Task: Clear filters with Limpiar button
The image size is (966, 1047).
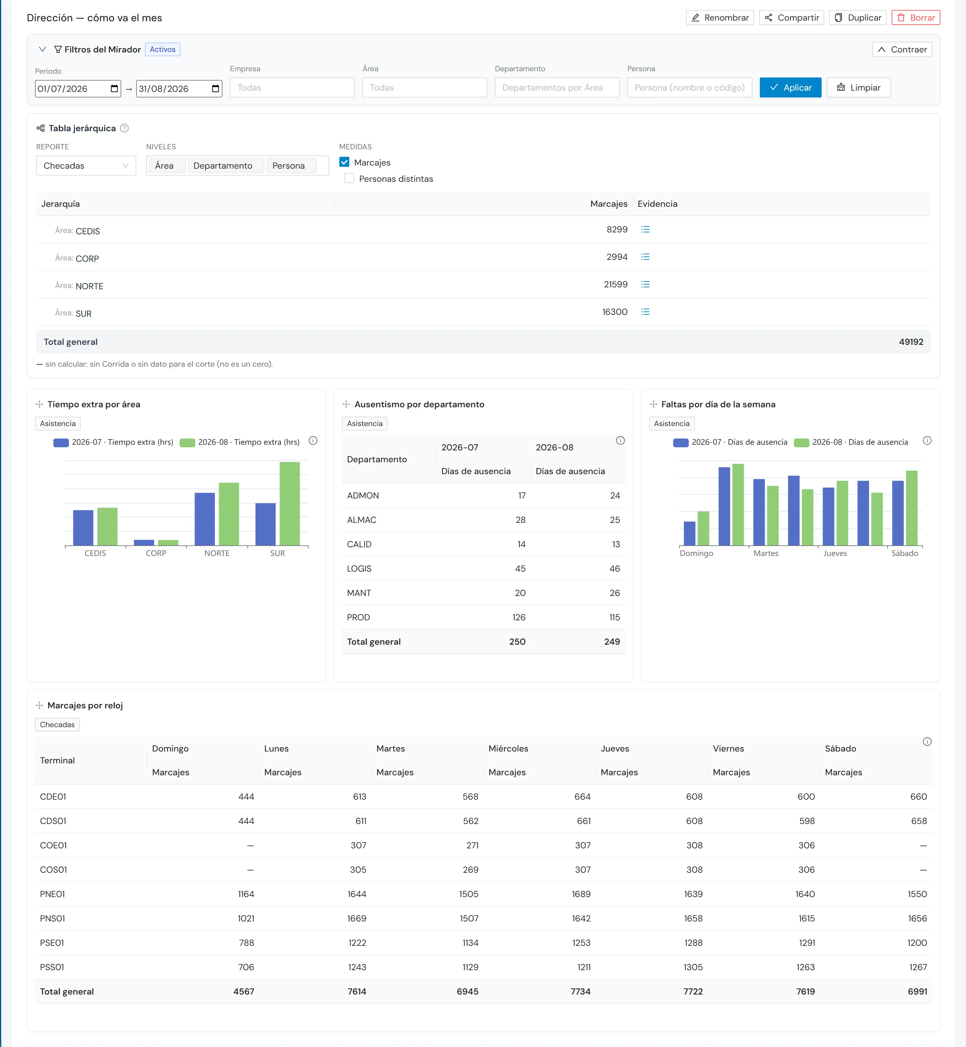Action: coord(858,88)
